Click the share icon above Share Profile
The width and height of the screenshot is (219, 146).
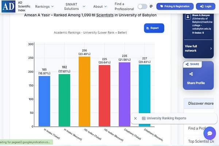[x=191, y=74]
